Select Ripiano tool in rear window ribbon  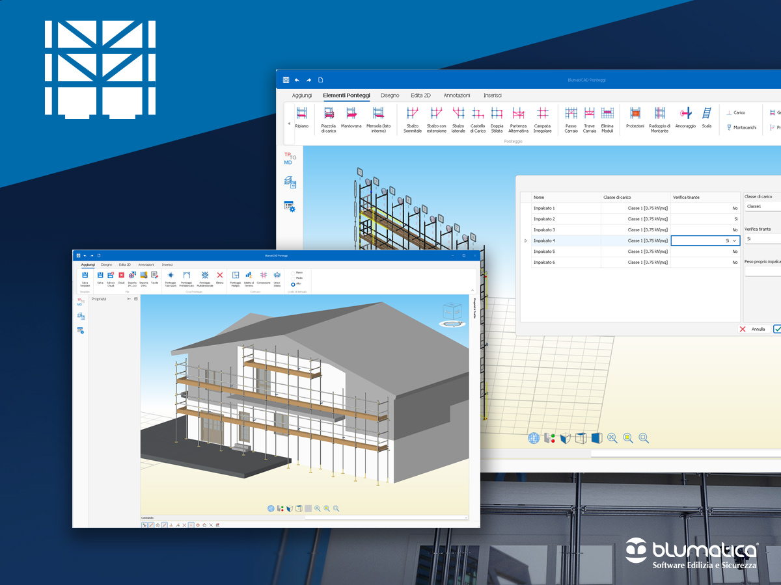click(301, 118)
